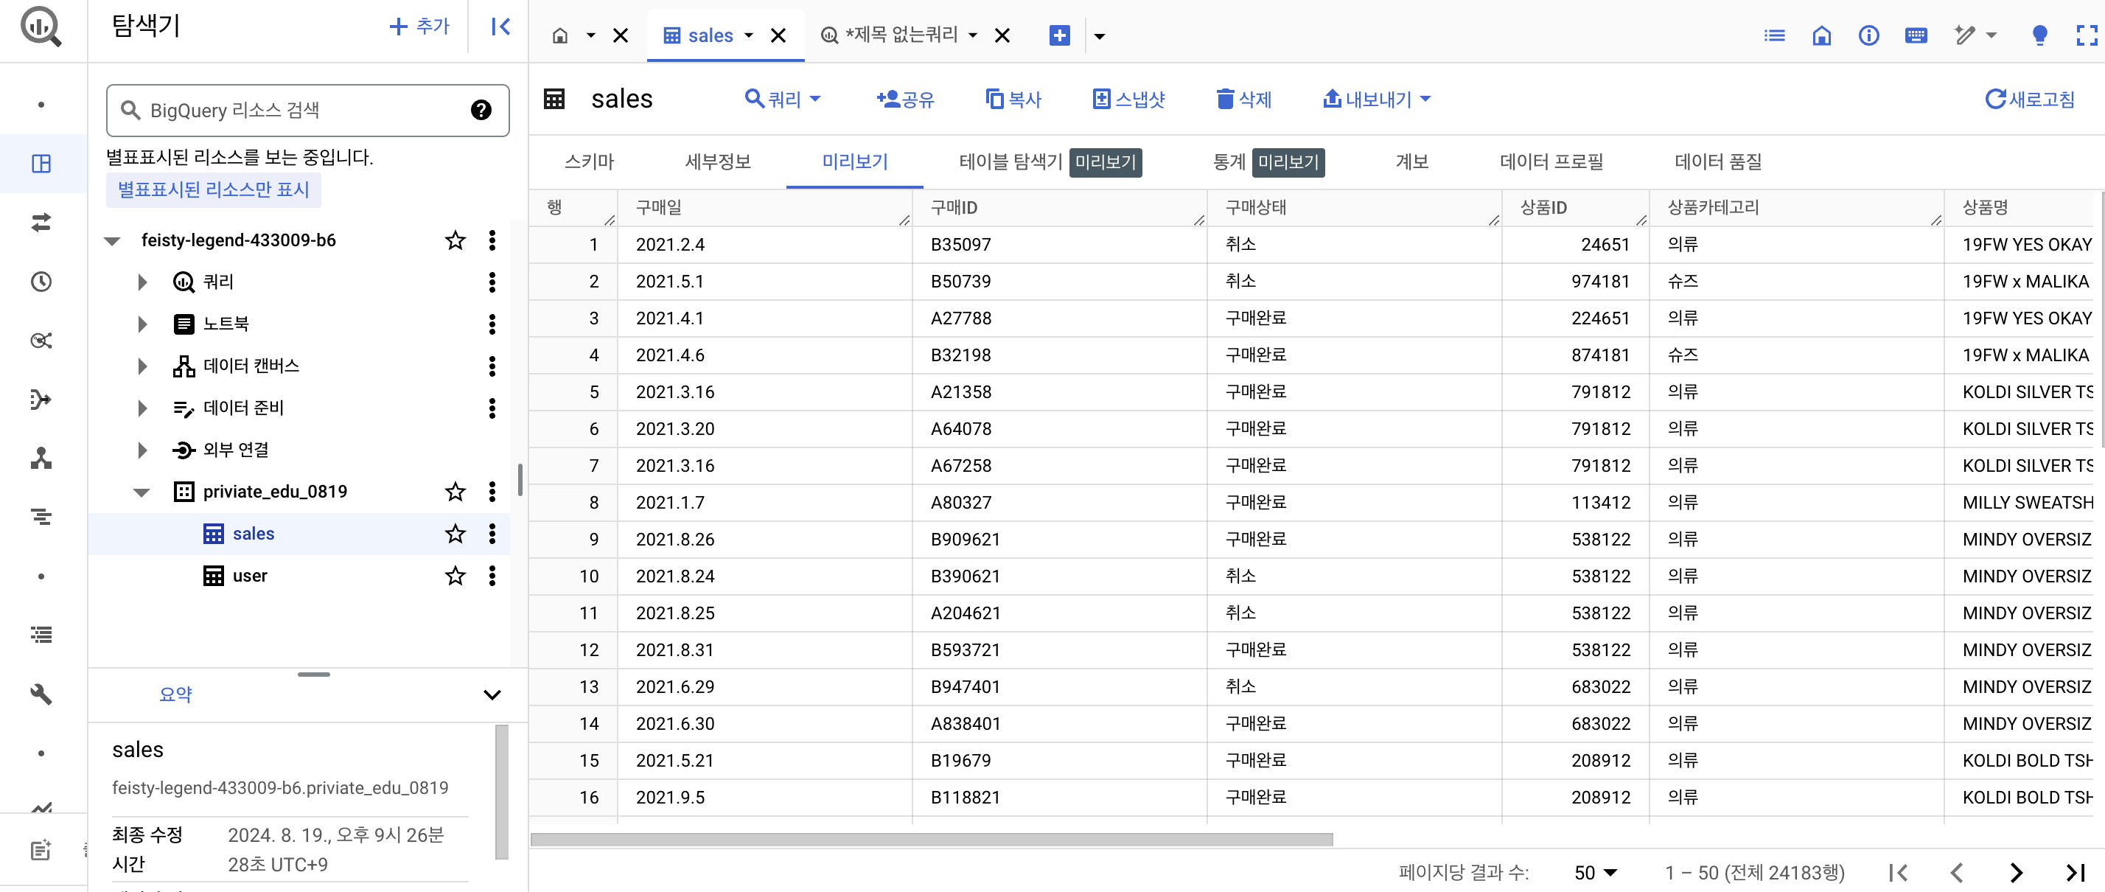The width and height of the screenshot is (2105, 892).
Task: Expand the 노트북 tree node
Action: coord(142,324)
